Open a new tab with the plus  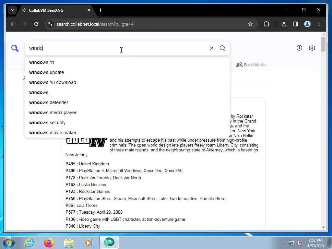[101, 10]
